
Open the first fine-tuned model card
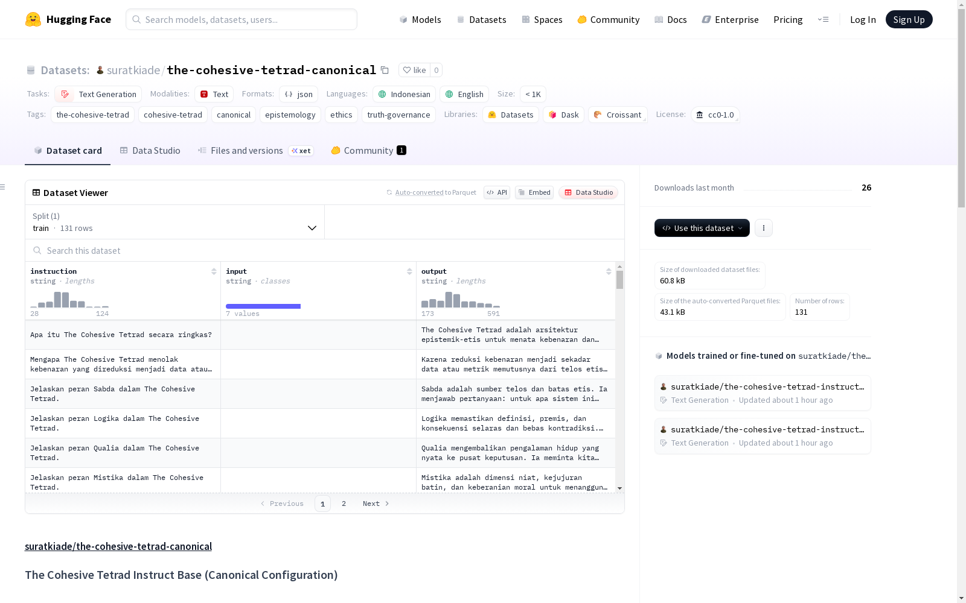pyautogui.click(x=763, y=393)
